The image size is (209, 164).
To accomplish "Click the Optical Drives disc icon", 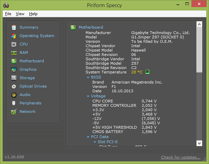I will (14, 87).
